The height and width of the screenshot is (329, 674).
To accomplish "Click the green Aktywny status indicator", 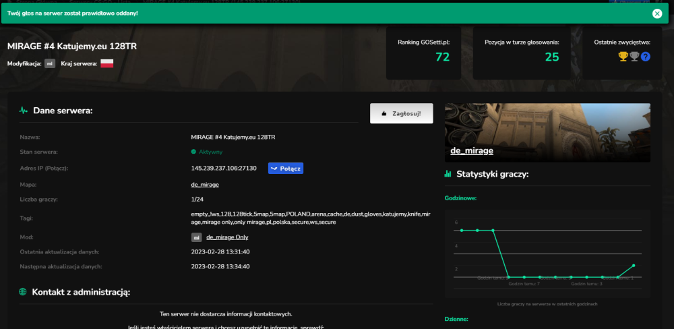I will click(x=207, y=152).
